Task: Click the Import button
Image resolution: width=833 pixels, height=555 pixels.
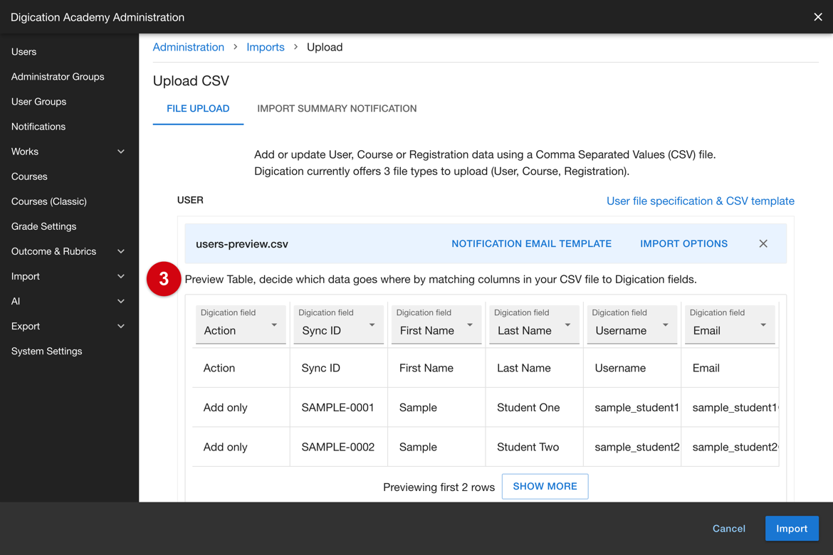Action: coord(792,529)
